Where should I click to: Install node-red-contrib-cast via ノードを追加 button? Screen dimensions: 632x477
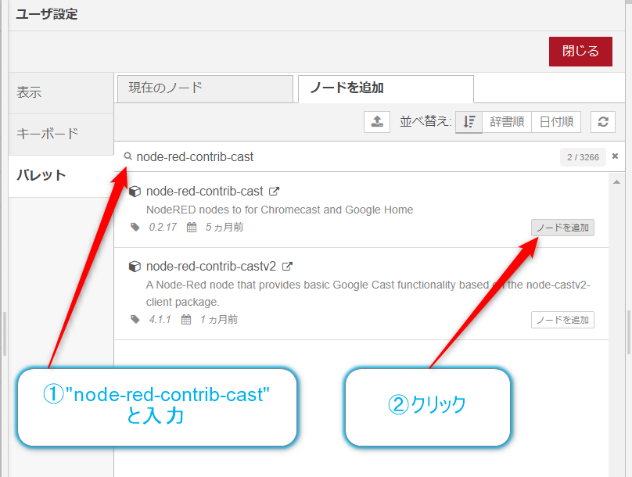pos(562,228)
